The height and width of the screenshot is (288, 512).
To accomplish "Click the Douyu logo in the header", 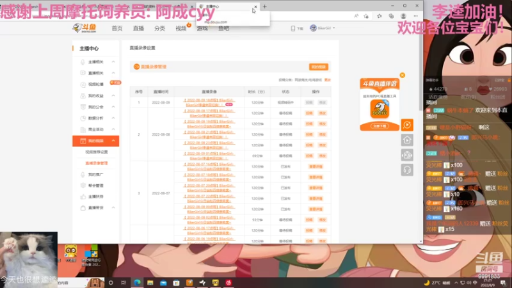I will coord(84,28).
